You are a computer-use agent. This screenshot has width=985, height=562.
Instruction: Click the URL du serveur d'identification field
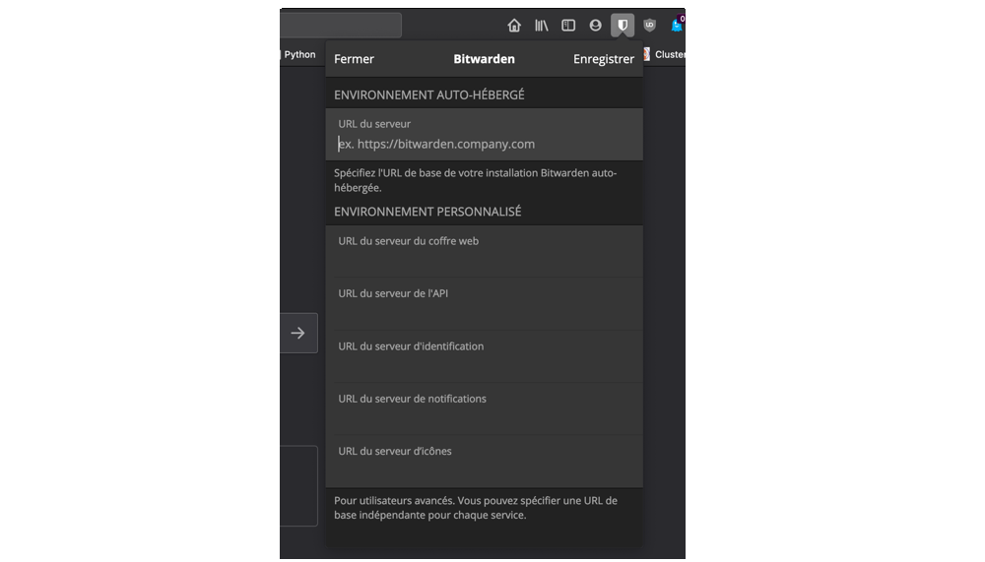tap(485, 356)
